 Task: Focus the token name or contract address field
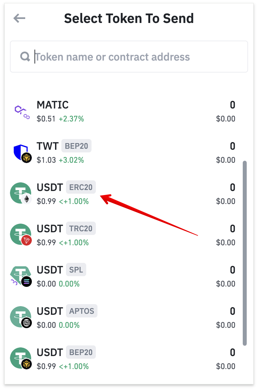[129, 57]
